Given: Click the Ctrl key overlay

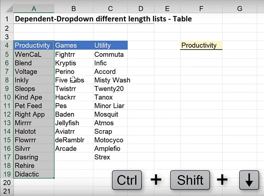Looking at the screenshot, I should click(127, 180).
